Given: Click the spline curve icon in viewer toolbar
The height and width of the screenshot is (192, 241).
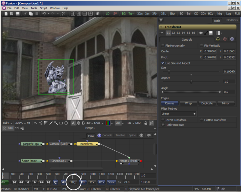Looking at the screenshot, I should pyautogui.click(x=36, y=123).
